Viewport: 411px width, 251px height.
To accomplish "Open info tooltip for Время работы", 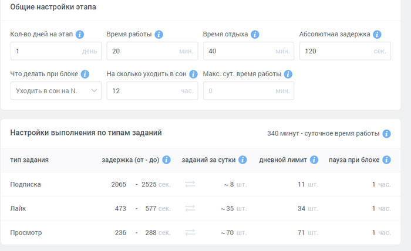I will tap(159, 34).
